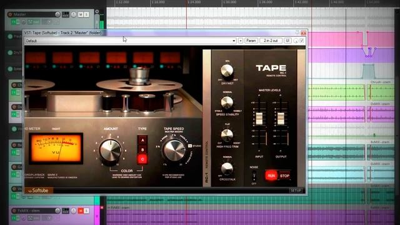Click the 2 in 2 out routing button
400x225 pixels.
(x=271, y=41)
